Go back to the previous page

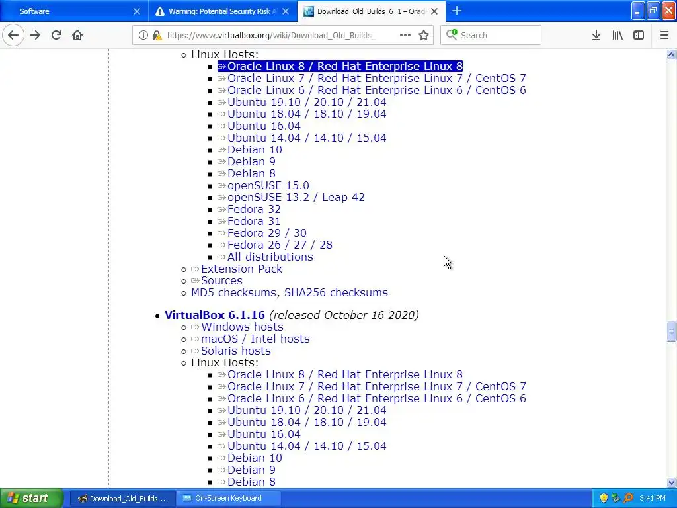coord(13,35)
